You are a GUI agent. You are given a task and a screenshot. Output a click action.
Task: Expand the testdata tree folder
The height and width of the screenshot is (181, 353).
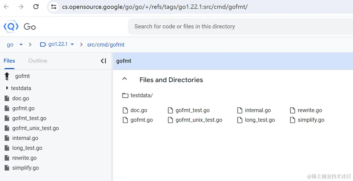[x=7, y=88]
